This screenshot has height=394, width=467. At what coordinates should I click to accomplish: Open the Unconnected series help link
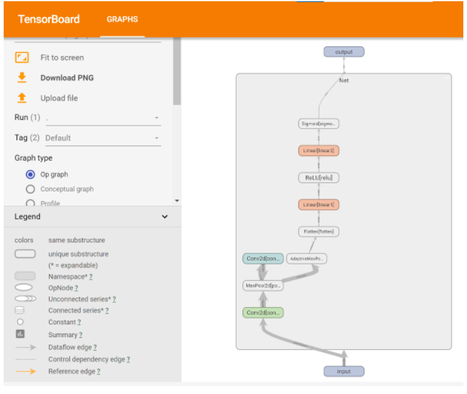[114, 299]
